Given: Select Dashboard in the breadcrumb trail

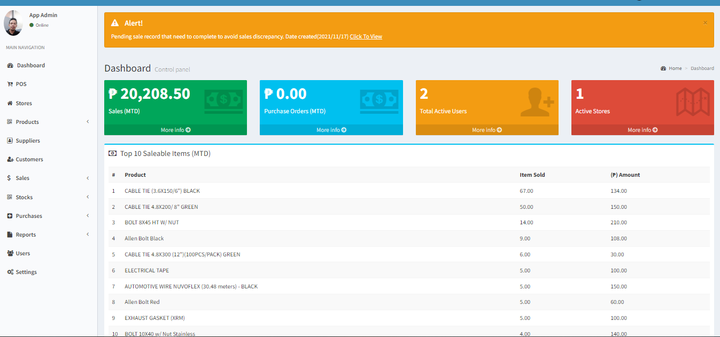Looking at the screenshot, I should (x=702, y=68).
